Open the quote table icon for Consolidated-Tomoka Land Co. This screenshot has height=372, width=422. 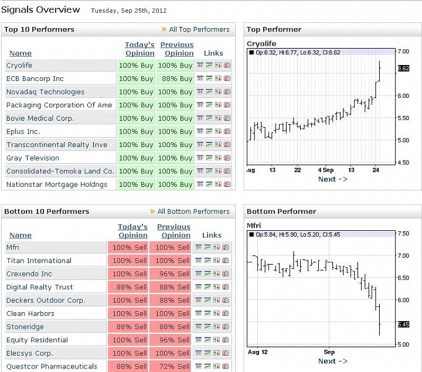[200, 171]
